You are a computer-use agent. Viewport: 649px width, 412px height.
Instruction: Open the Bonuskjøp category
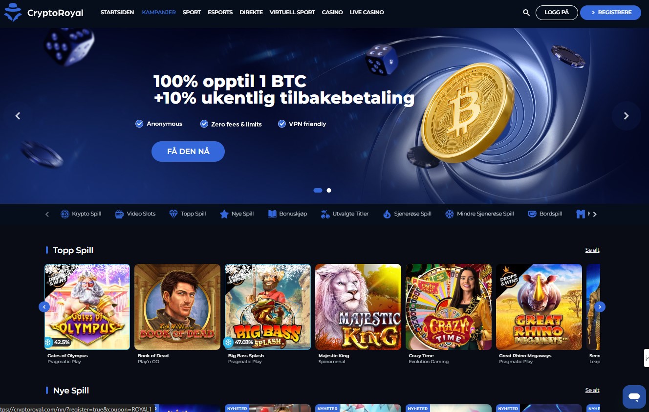coord(287,214)
